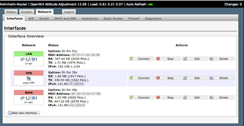Click VPN TX value 330.93 KB
This screenshot has height=126, width=244.
(62, 80)
